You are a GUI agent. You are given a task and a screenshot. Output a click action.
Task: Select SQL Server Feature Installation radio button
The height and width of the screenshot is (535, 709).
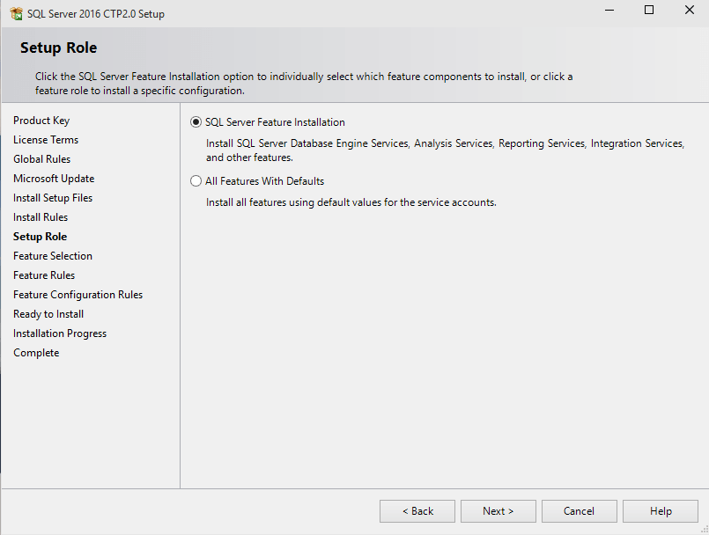coord(196,122)
